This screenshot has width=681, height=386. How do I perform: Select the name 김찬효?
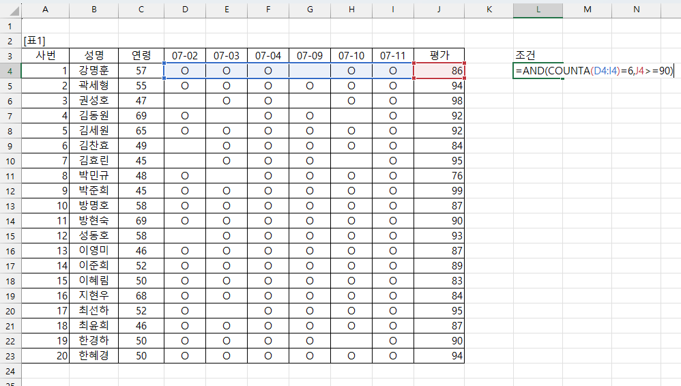[x=93, y=146]
